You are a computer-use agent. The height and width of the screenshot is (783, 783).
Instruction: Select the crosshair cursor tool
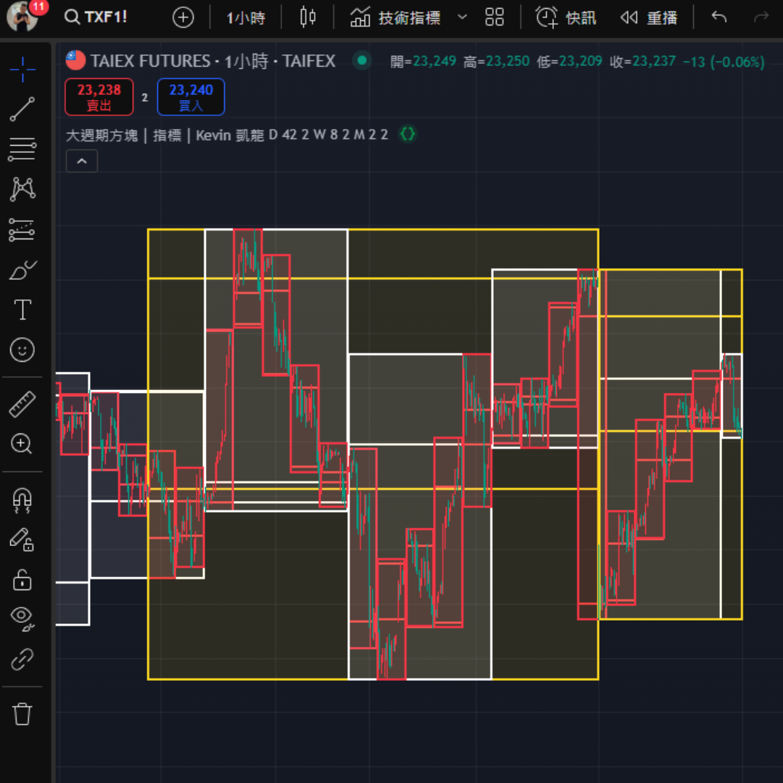22,70
